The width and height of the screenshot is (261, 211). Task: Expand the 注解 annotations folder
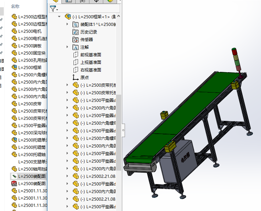(67, 47)
